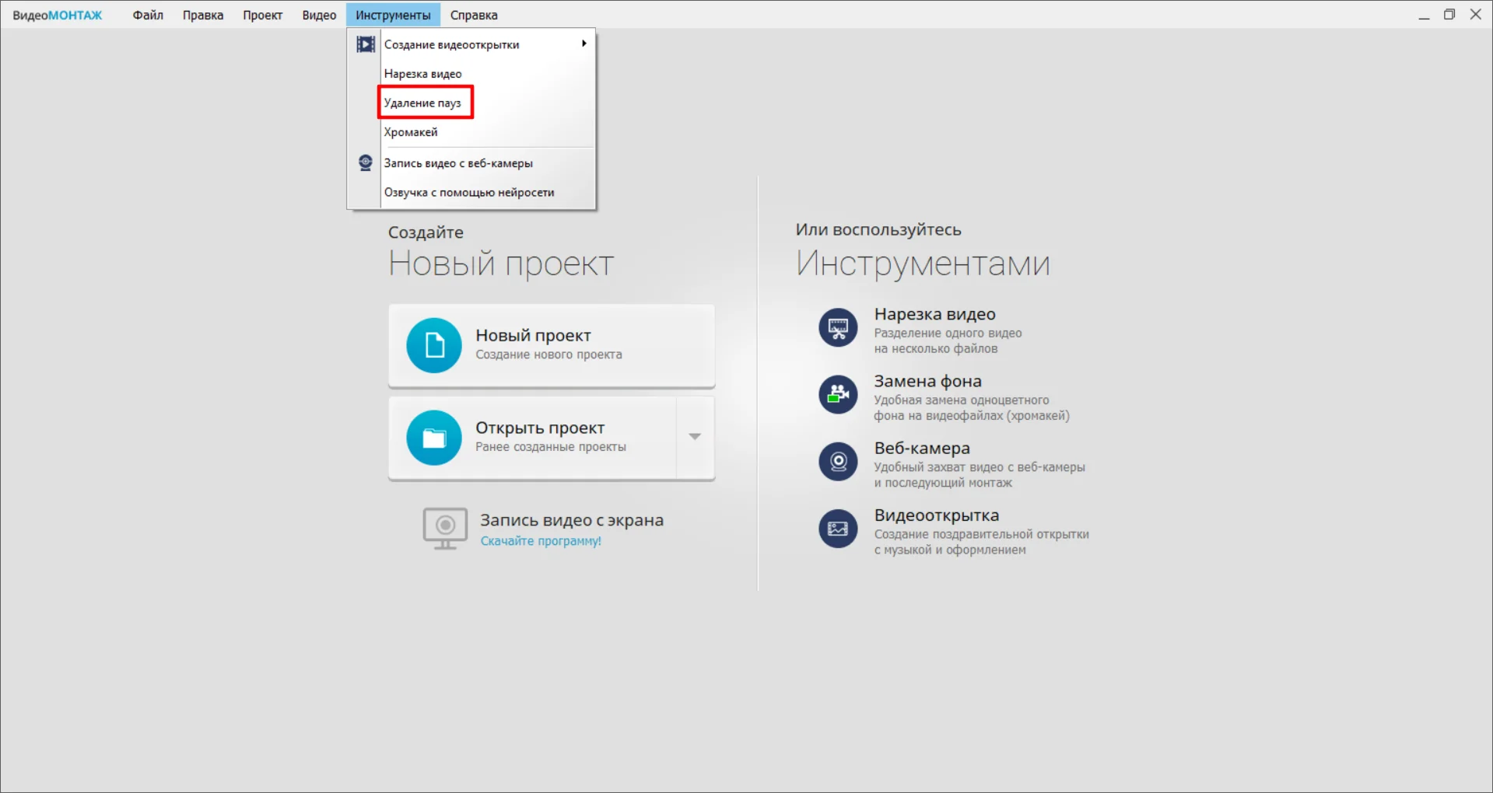Screen dimensions: 1493x793
Task: Open the Файл menu
Action: [148, 15]
